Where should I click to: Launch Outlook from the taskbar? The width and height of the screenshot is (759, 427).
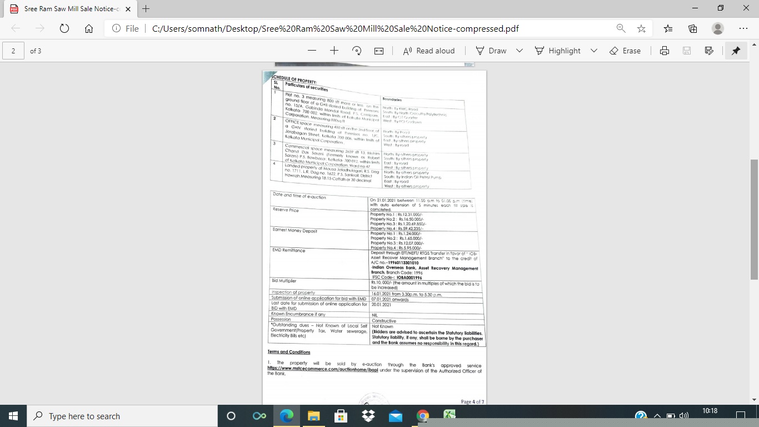tap(395, 415)
